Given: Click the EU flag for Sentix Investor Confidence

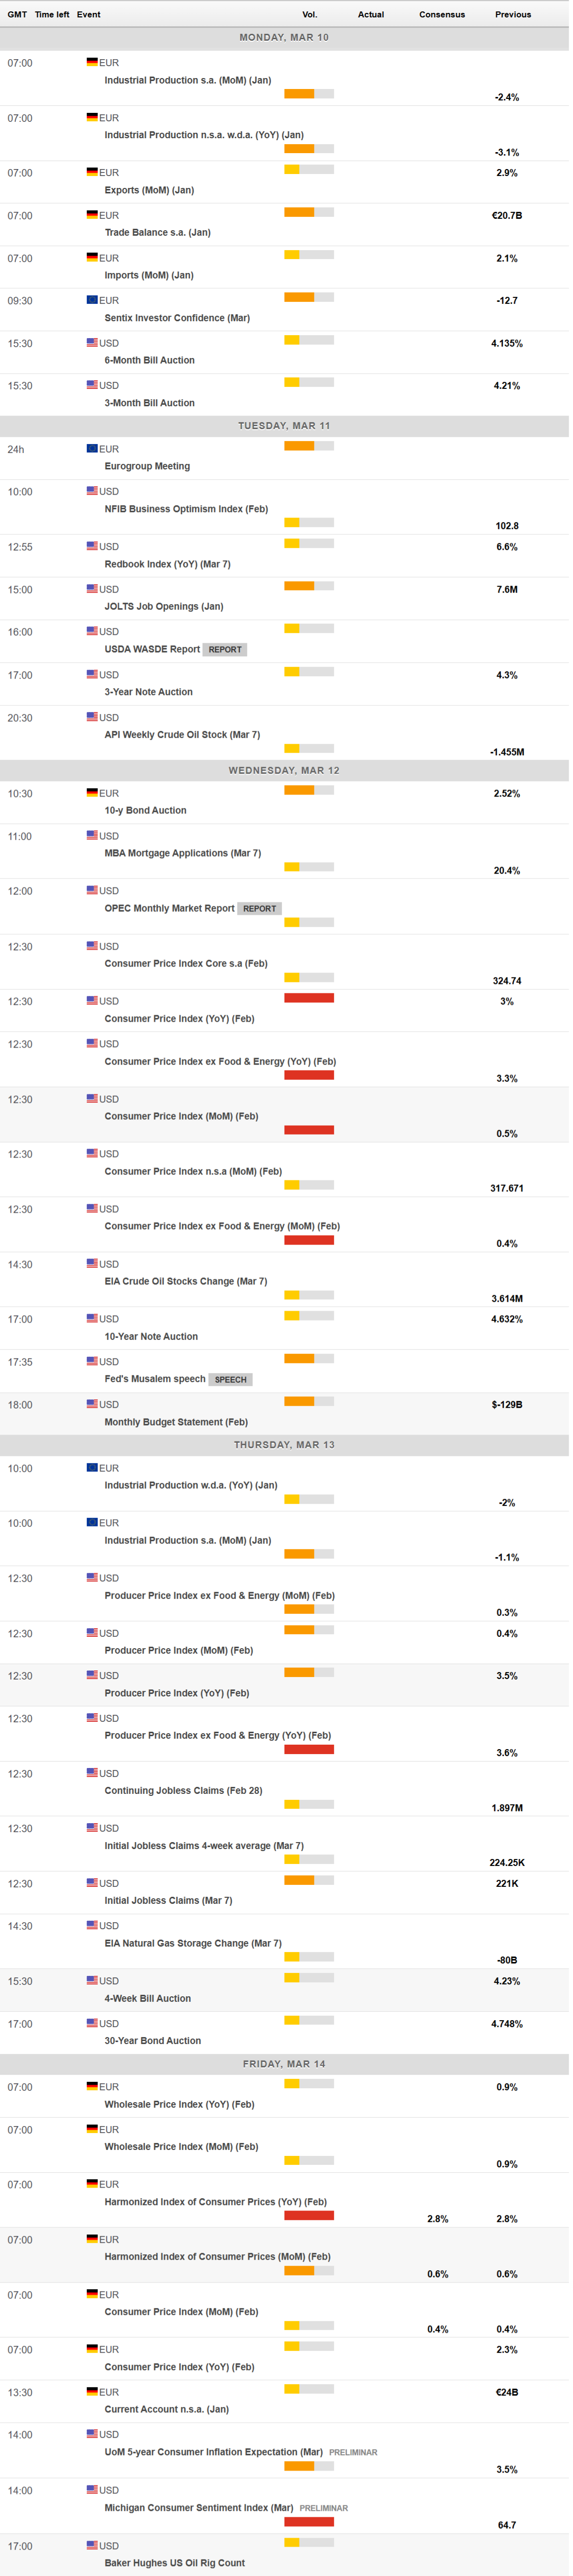Looking at the screenshot, I should point(92,300).
